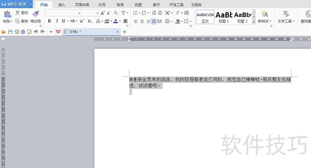Click the font color A swatch

click(x=115, y=21)
